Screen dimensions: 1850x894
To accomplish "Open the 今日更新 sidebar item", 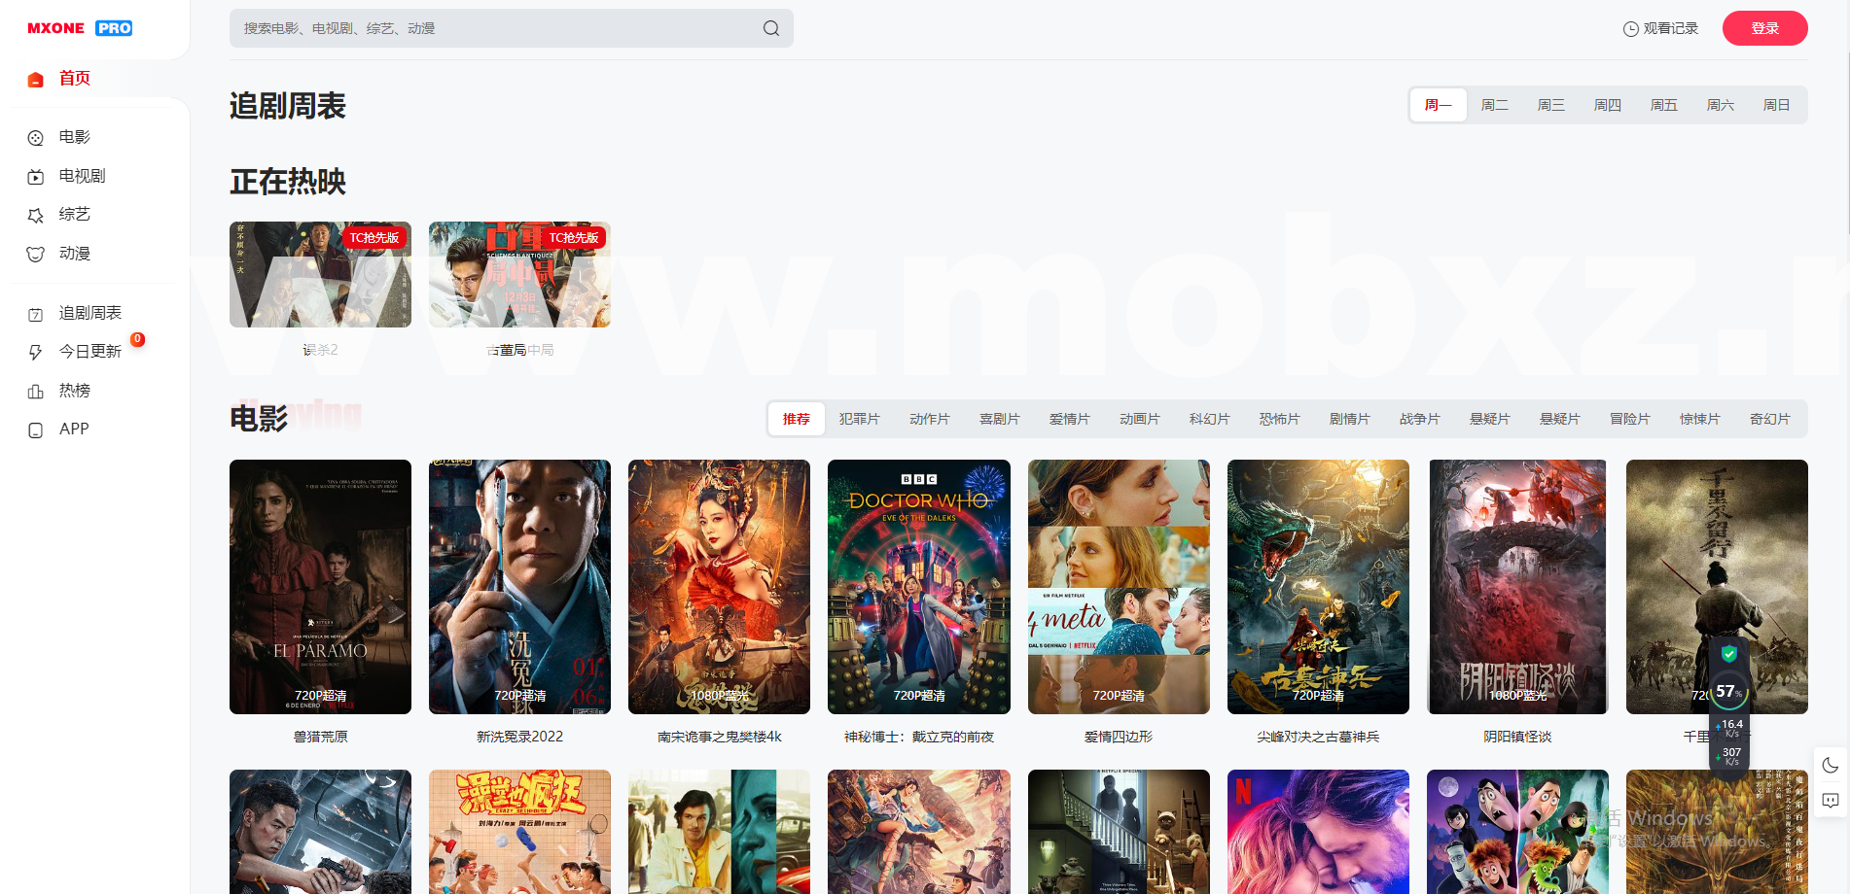I will tap(90, 352).
